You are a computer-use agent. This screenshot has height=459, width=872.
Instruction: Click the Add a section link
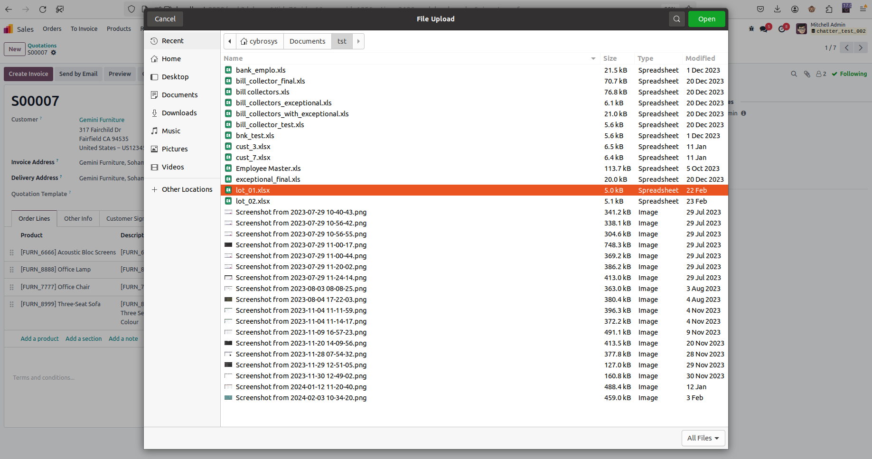click(x=84, y=339)
